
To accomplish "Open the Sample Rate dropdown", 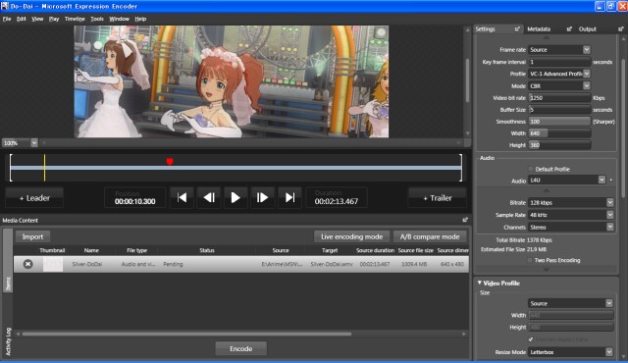I will [x=609, y=215].
